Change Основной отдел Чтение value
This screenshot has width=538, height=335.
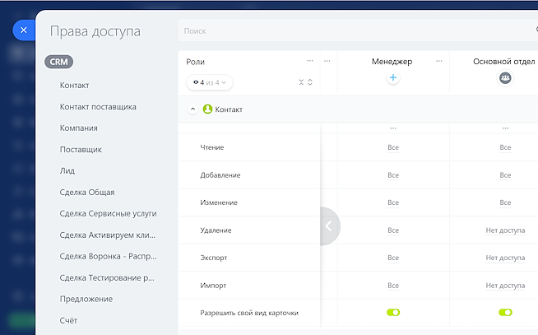(x=505, y=147)
